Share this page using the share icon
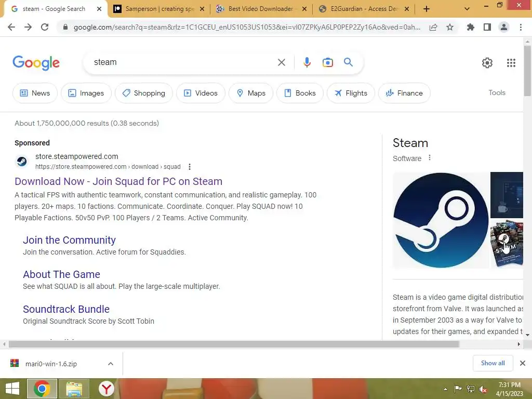 click(433, 27)
